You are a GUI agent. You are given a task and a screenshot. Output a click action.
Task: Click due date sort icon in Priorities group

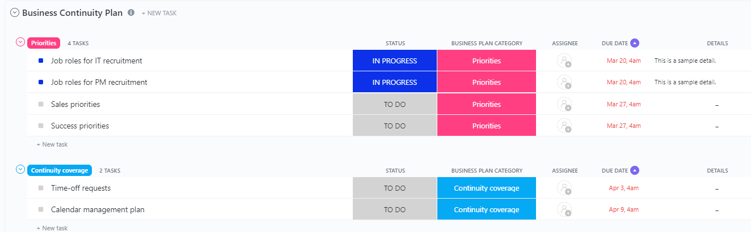[x=635, y=43]
